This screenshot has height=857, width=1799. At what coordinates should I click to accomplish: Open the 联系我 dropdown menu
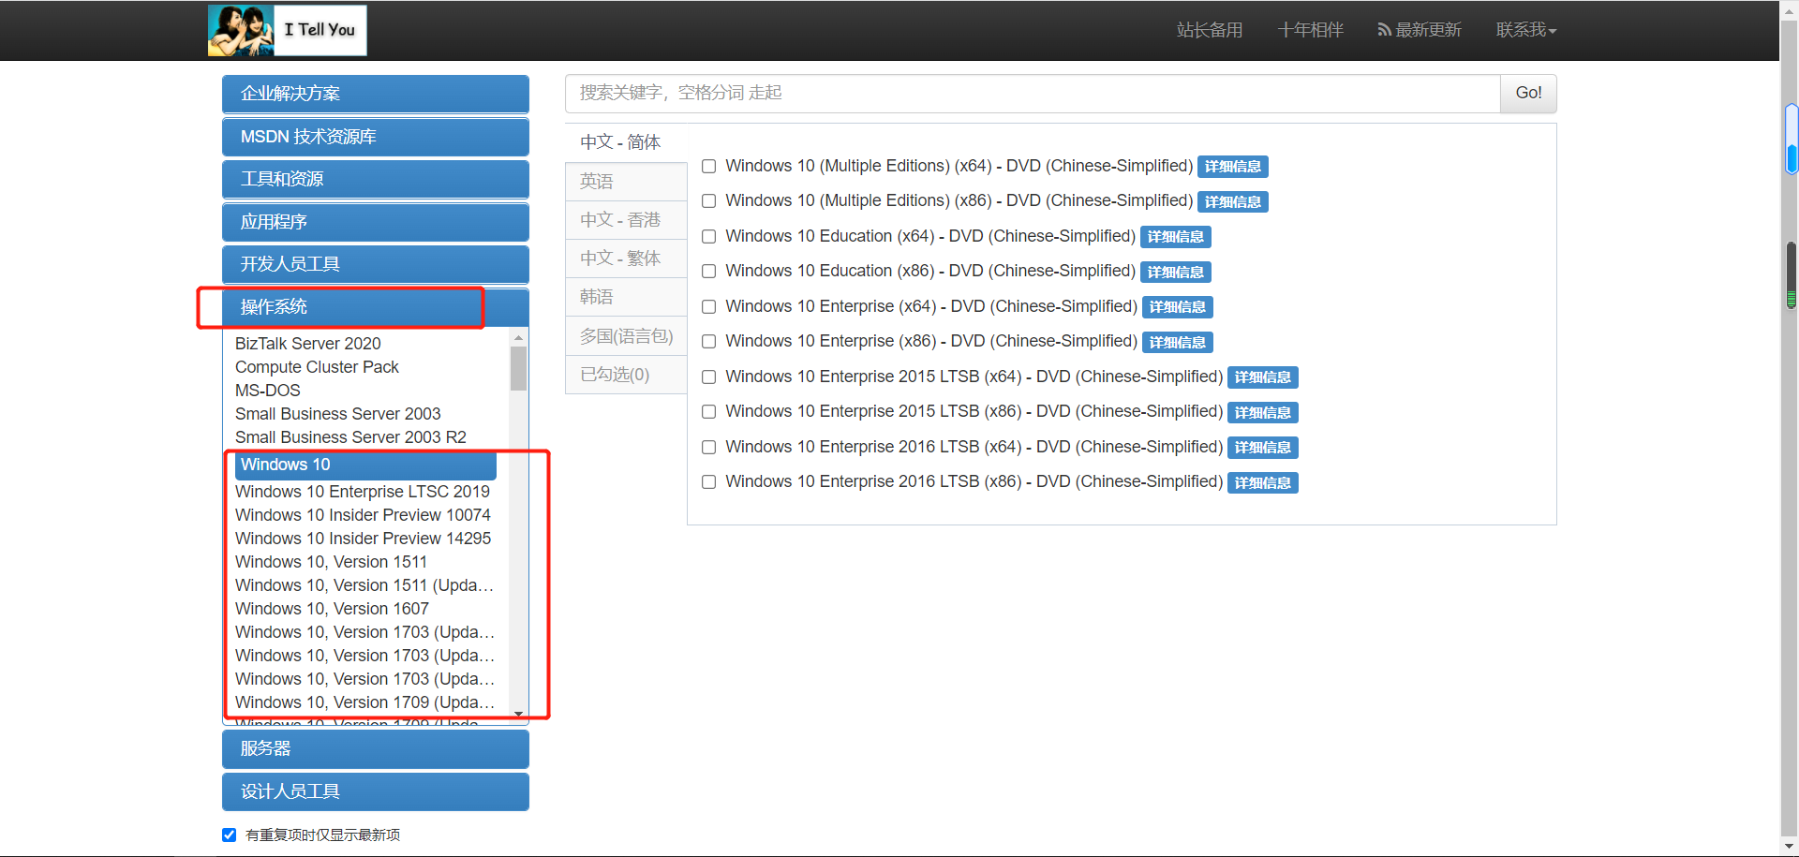point(1525,29)
